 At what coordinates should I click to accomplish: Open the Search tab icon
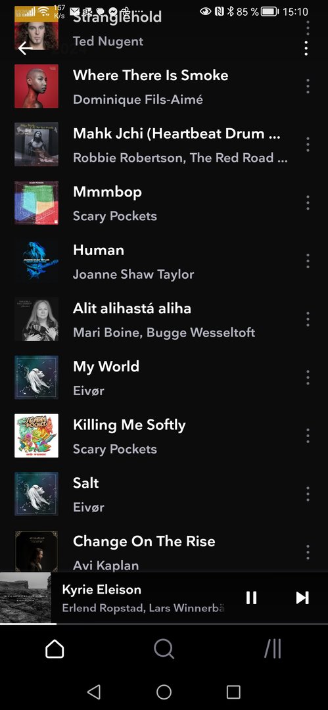tap(164, 650)
